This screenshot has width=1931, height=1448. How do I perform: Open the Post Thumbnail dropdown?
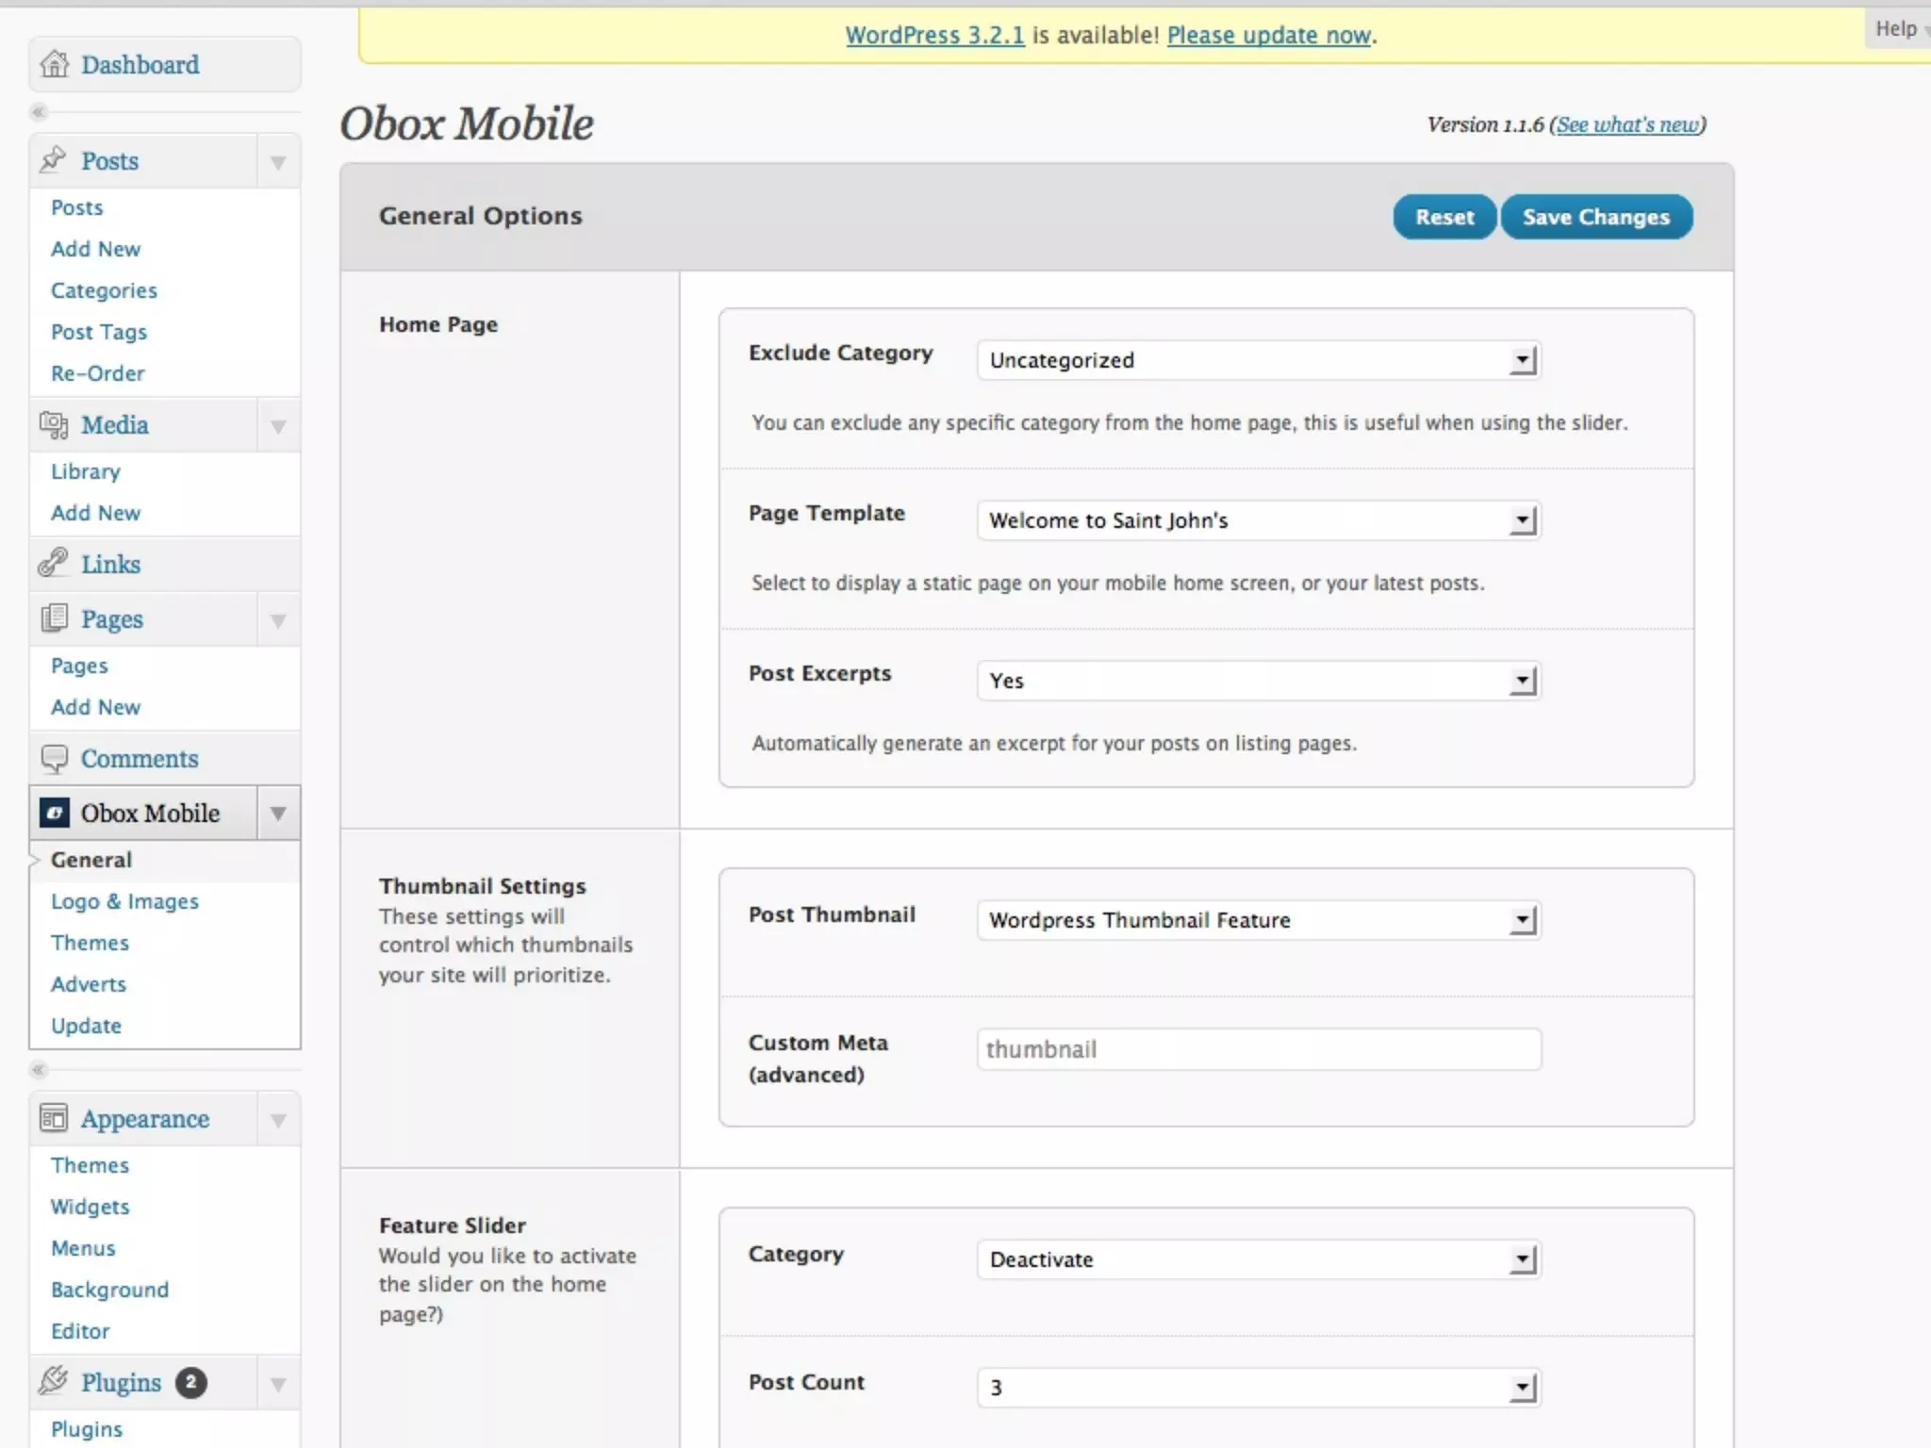(1258, 920)
